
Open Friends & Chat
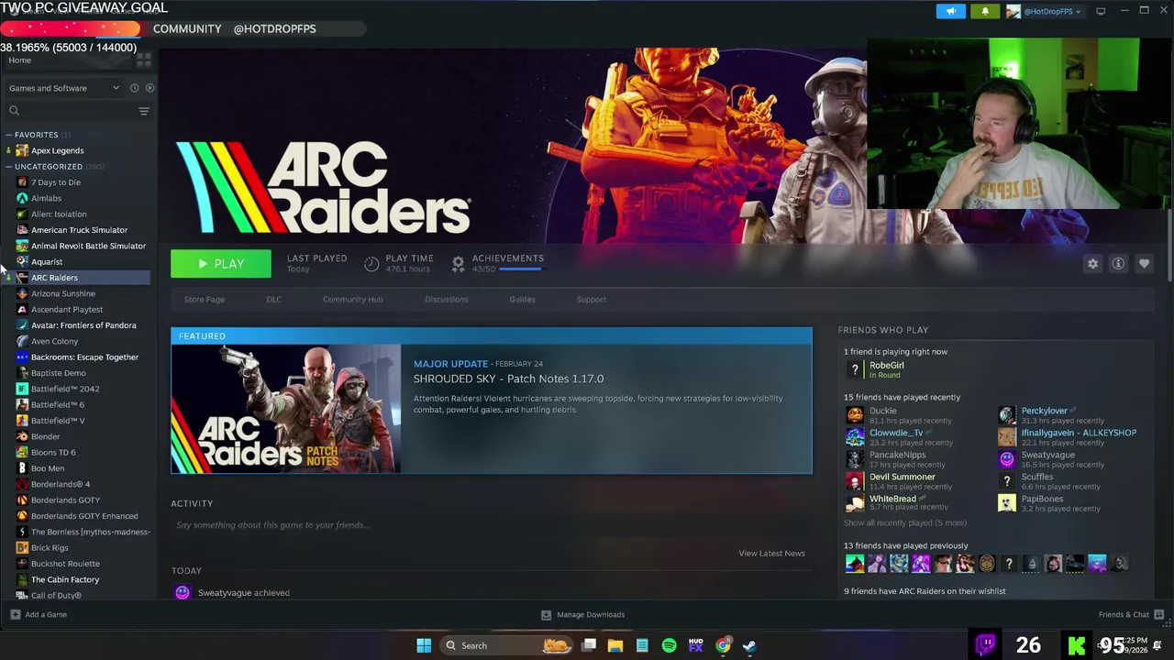(x=1131, y=615)
